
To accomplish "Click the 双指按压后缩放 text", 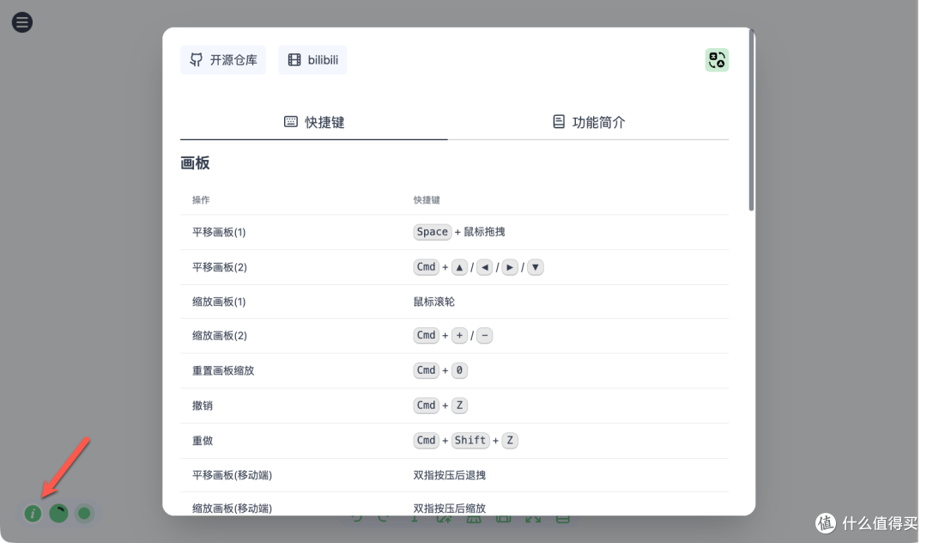I will 449,508.
